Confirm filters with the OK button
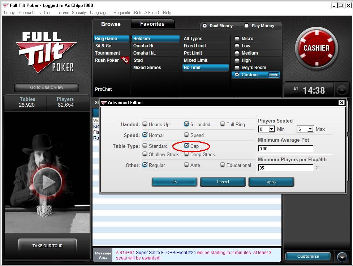Viewport: 353px width, 266px height. pos(175,182)
